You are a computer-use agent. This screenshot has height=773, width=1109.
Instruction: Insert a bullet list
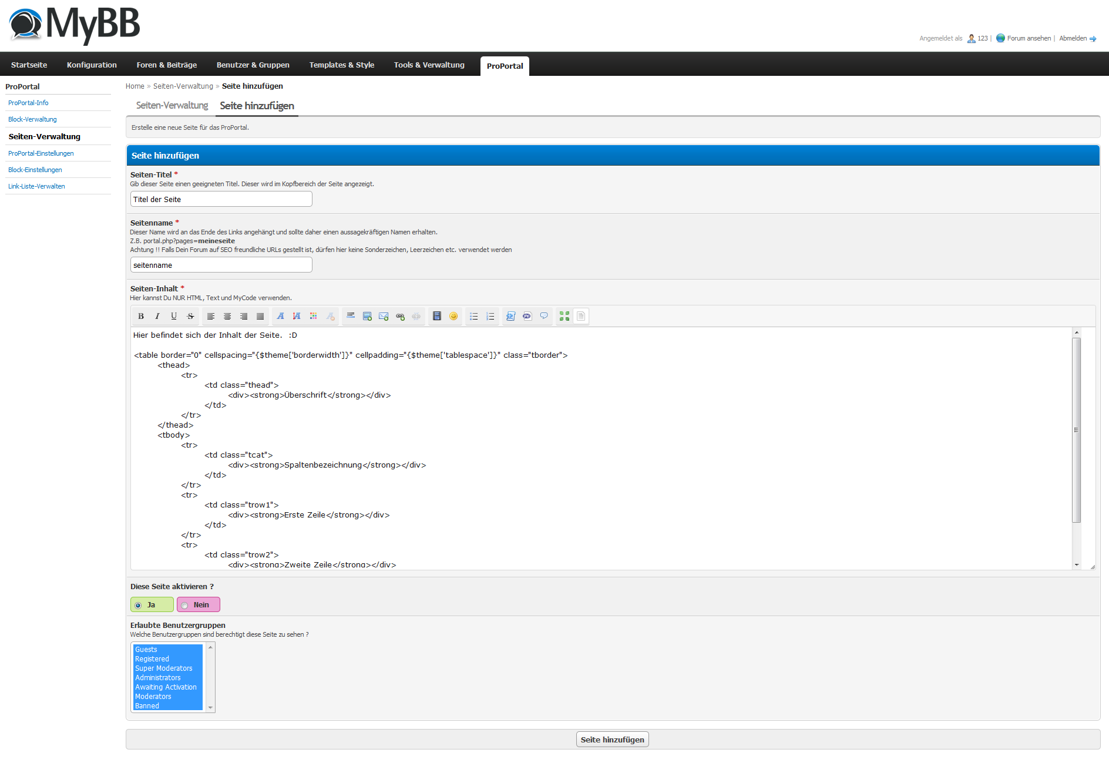(474, 316)
